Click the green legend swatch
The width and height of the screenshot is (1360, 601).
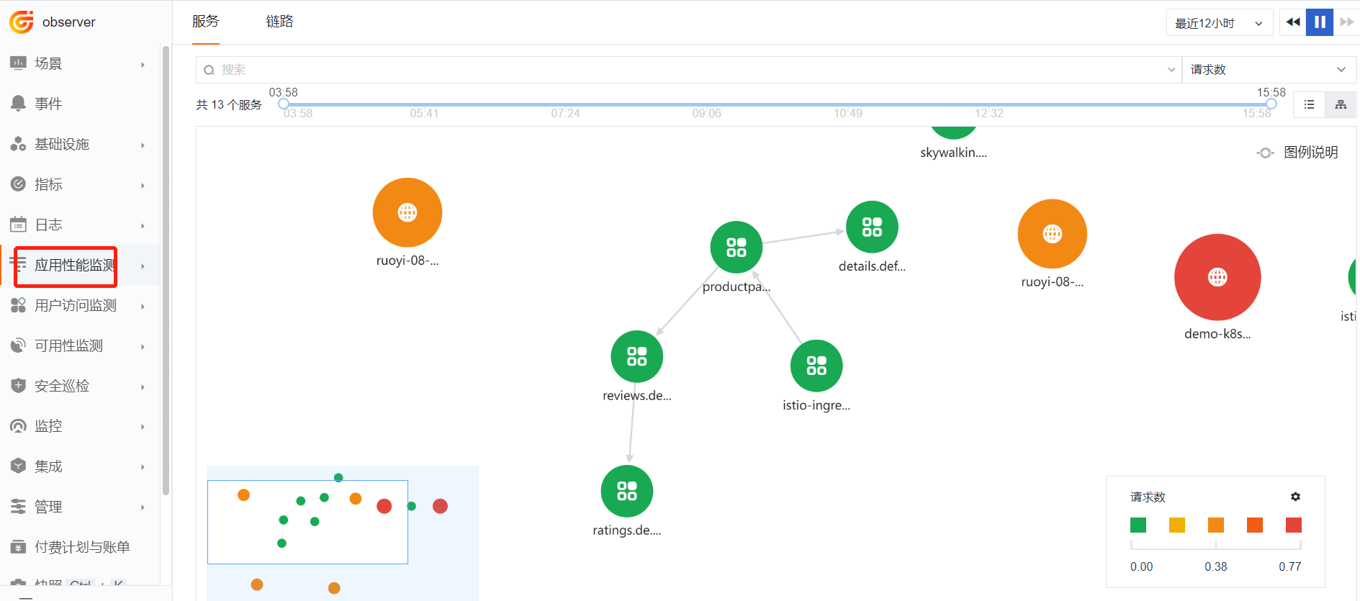coord(1138,525)
